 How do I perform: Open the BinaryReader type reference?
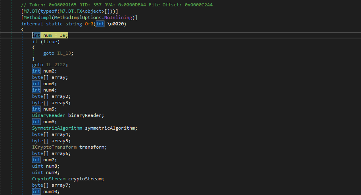point(49,115)
